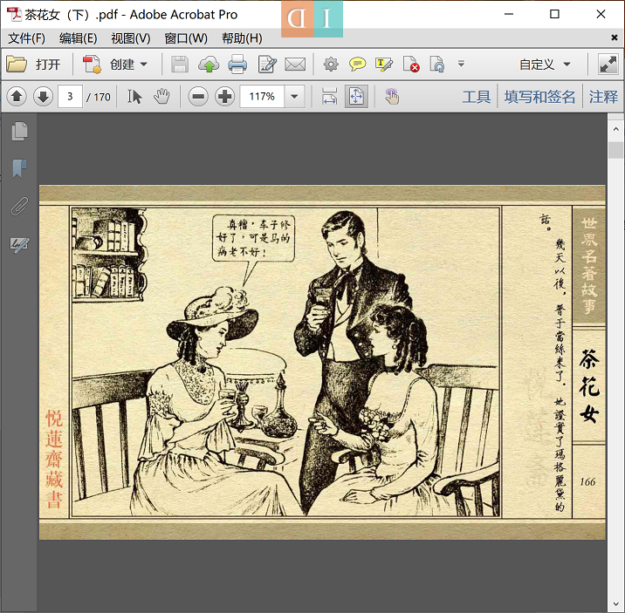Viewport: 625px width, 613px height.
Task: Open the 注释 panel
Action: click(x=603, y=97)
